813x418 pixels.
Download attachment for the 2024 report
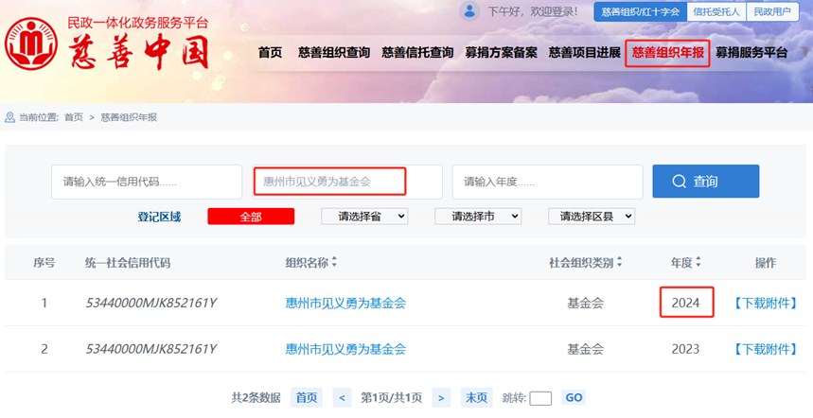click(766, 303)
